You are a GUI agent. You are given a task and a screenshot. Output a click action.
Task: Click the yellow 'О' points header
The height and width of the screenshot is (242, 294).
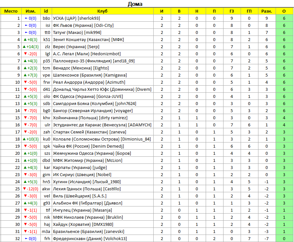pos(284,11)
